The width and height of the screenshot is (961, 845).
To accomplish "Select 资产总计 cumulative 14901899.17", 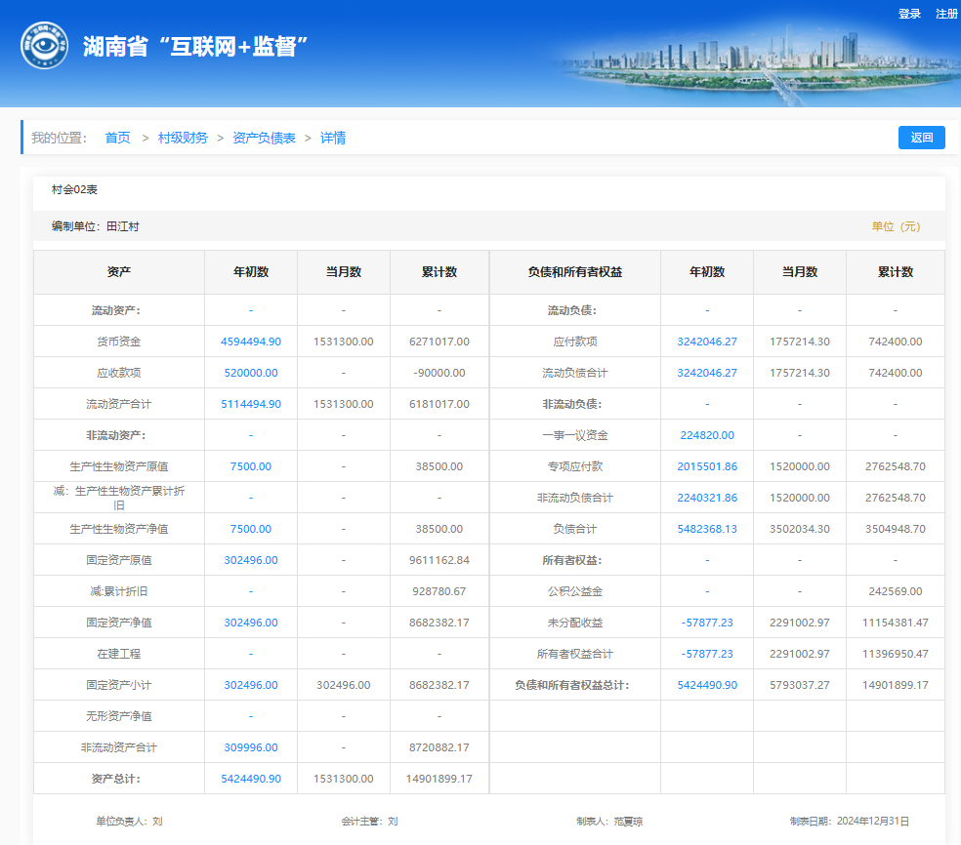I will (x=439, y=779).
